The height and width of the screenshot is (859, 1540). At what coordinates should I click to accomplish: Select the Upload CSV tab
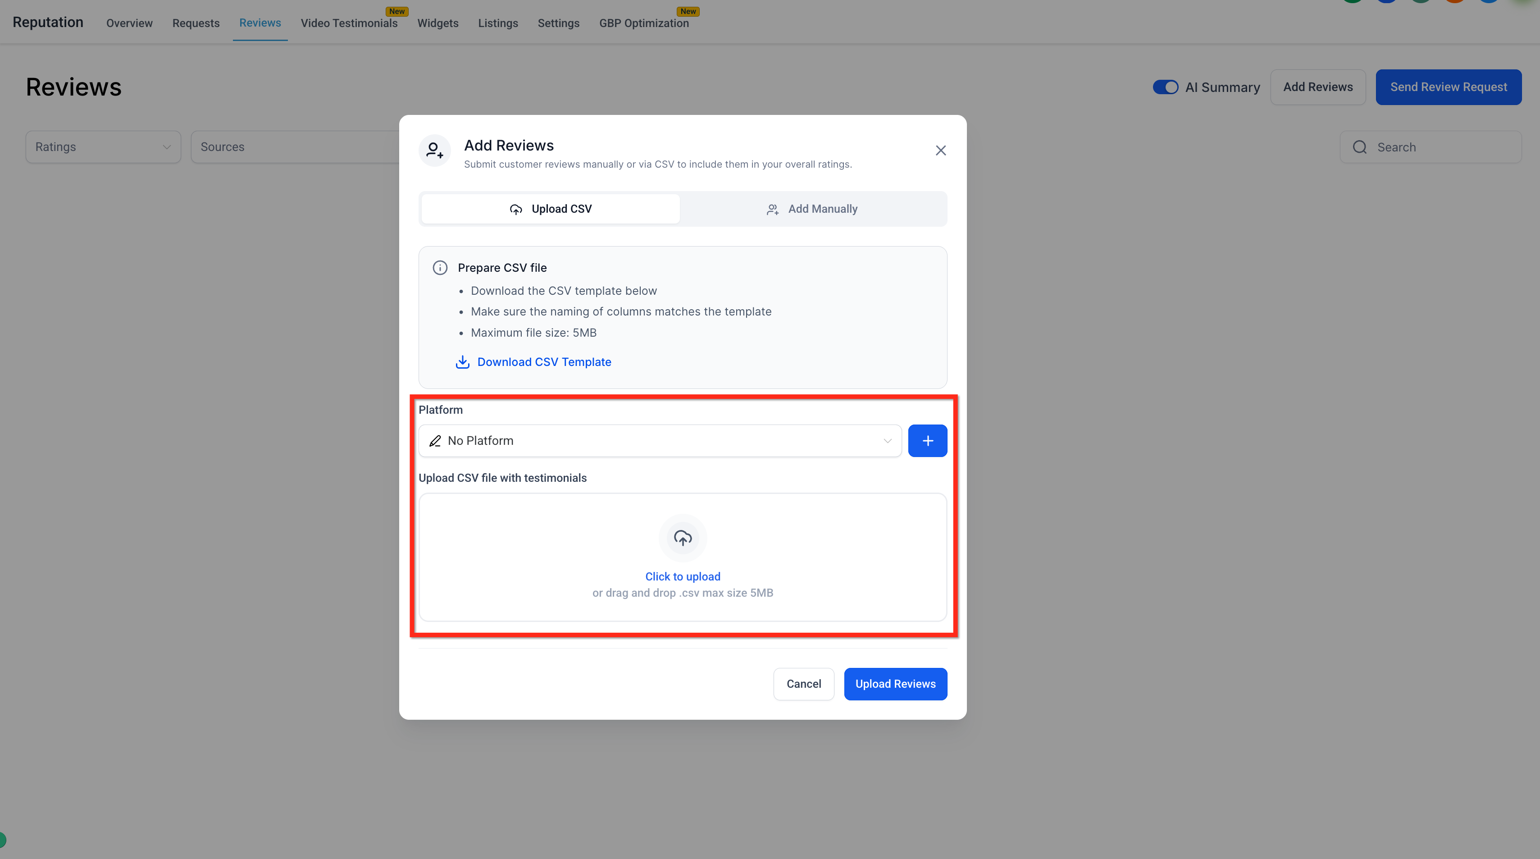tap(550, 209)
